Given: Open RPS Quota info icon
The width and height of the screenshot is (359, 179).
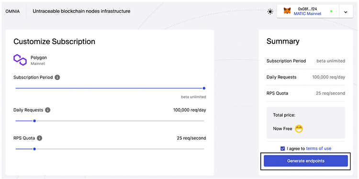Looking at the screenshot, I should [x=40, y=138].
